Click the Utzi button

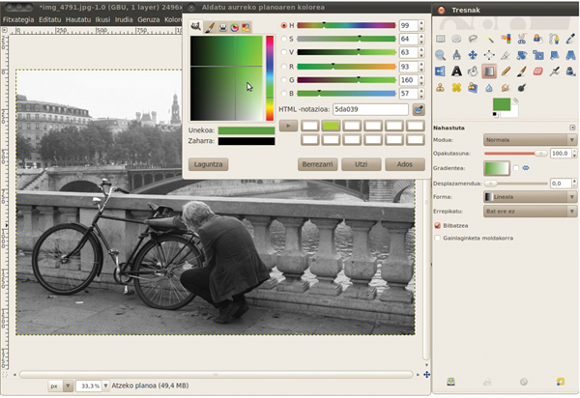tap(361, 164)
